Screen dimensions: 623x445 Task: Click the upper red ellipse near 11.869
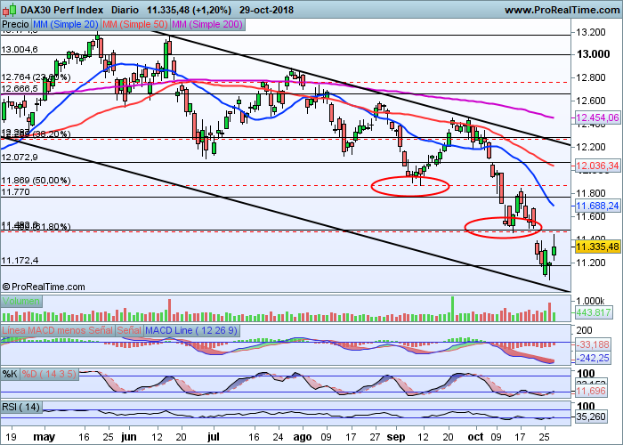(409, 185)
